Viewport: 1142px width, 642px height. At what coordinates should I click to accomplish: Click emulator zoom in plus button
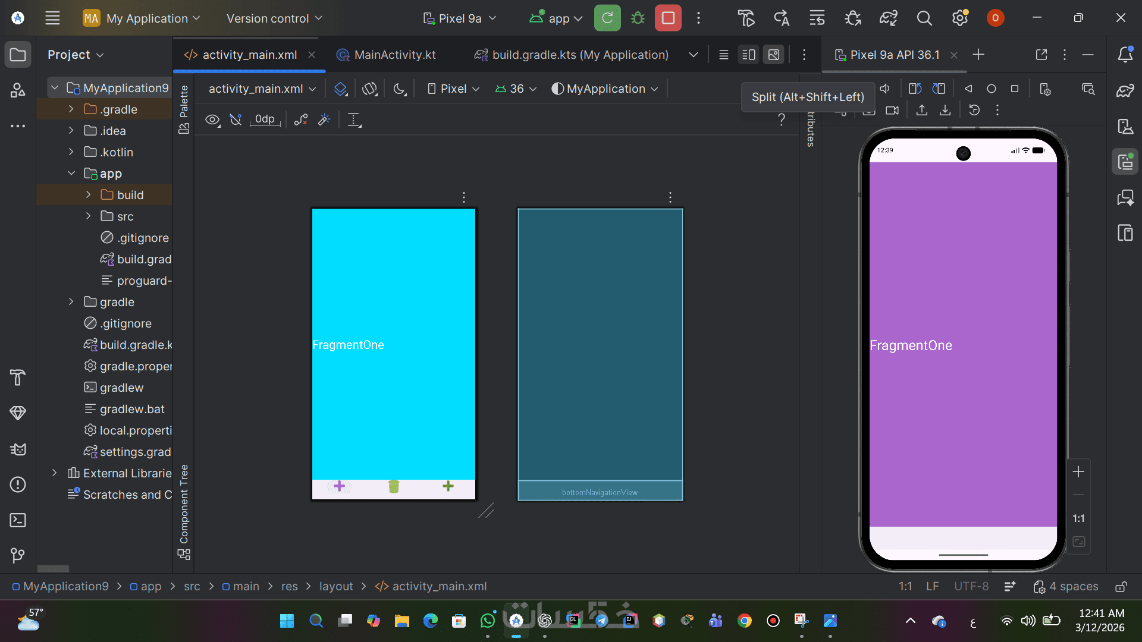(x=1078, y=471)
